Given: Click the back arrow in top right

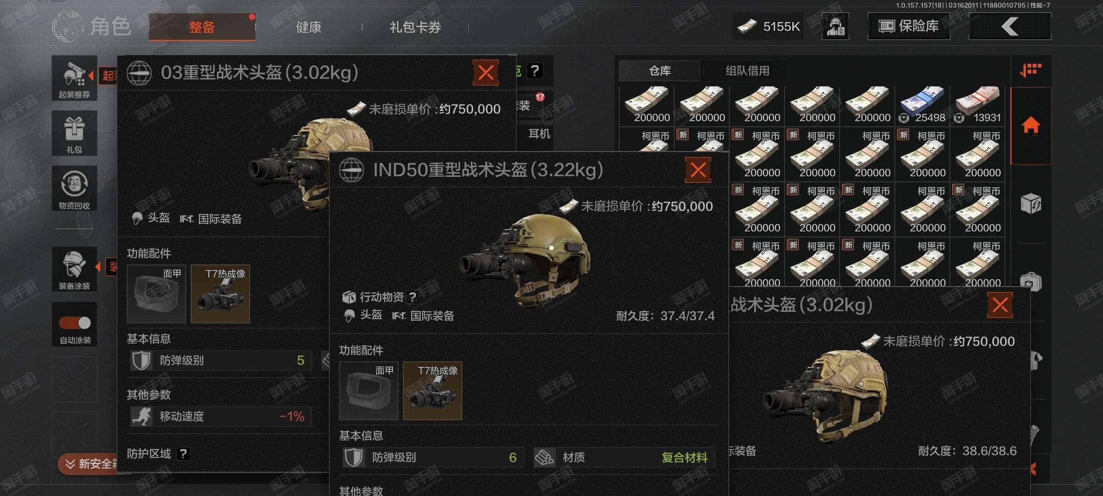Looking at the screenshot, I should pyautogui.click(x=1010, y=27).
